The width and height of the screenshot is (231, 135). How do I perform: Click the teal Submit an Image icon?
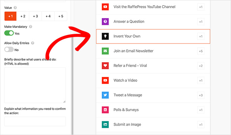tap(105, 125)
